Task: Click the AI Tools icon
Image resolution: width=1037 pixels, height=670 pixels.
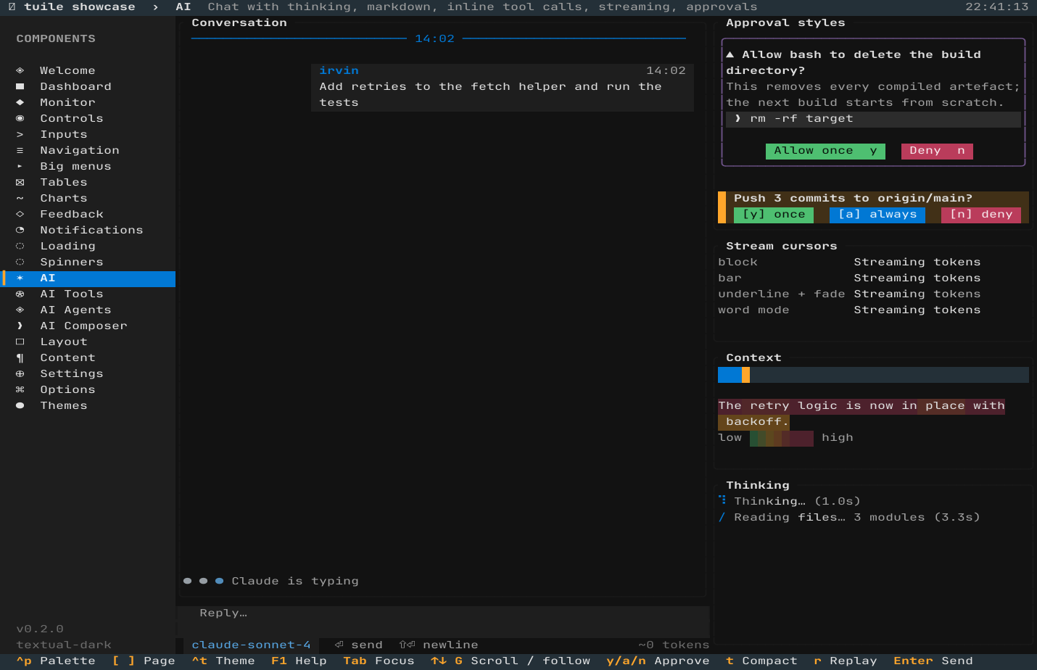Action: pos(20,294)
